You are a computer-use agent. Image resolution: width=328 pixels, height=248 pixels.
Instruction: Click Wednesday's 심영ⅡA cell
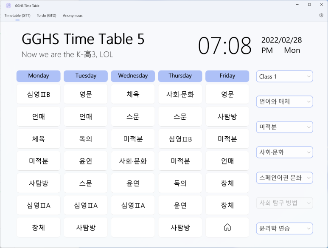pyautogui.click(x=133, y=205)
